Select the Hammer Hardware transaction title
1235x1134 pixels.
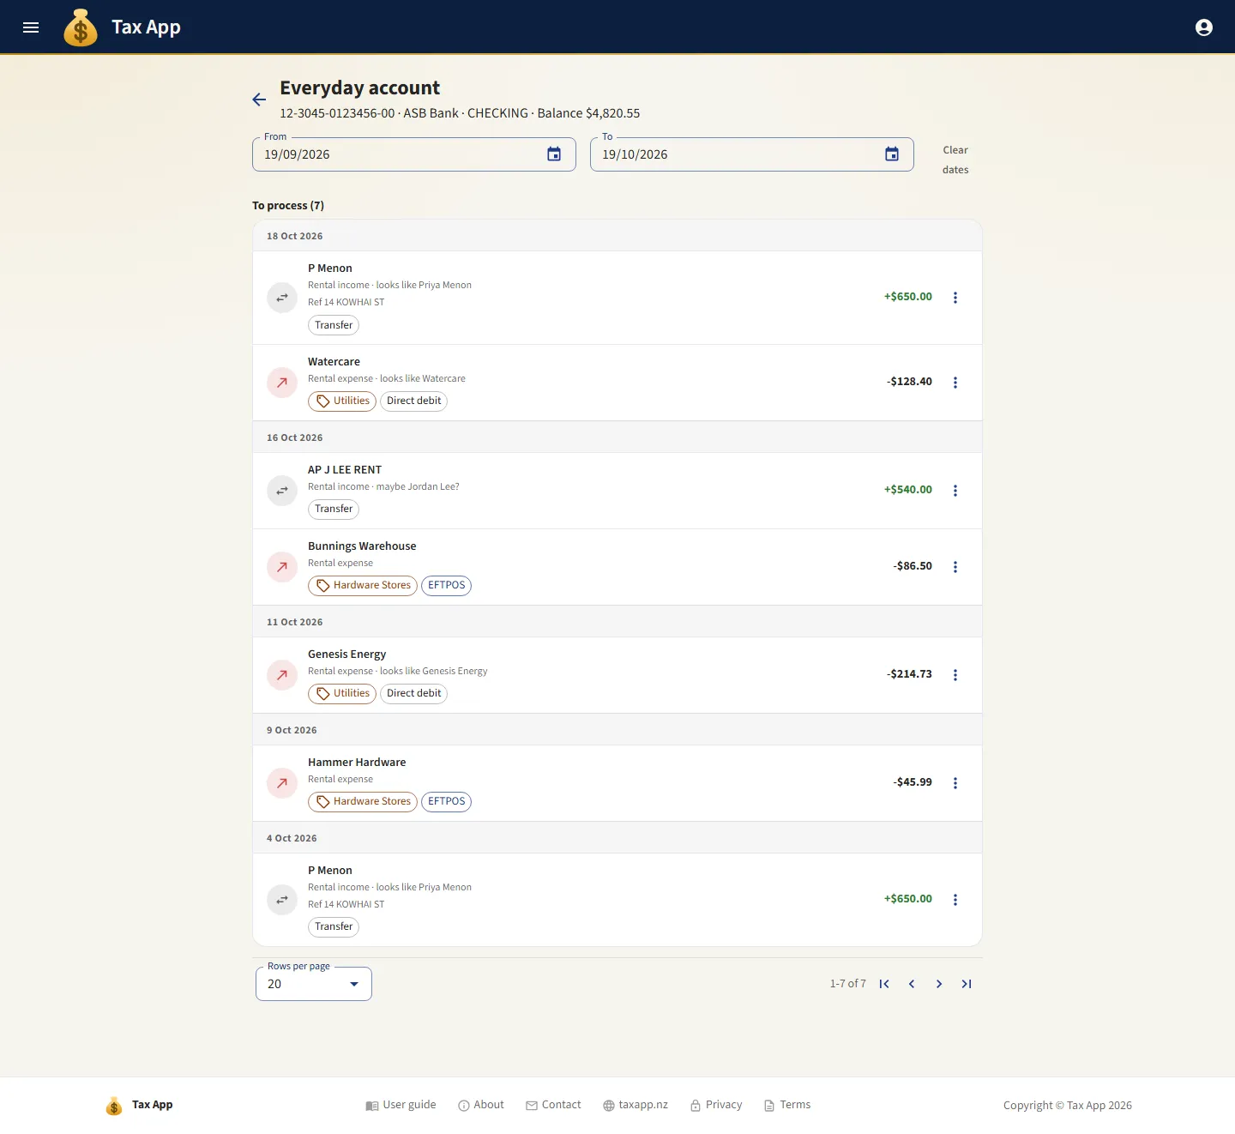pos(357,763)
